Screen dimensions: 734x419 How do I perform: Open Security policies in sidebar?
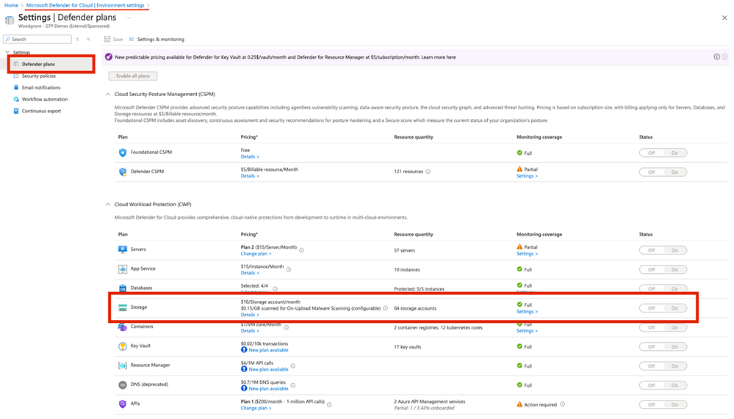click(x=38, y=76)
